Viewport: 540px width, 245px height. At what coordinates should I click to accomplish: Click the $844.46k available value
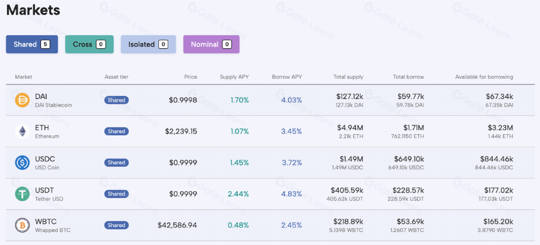497,159
